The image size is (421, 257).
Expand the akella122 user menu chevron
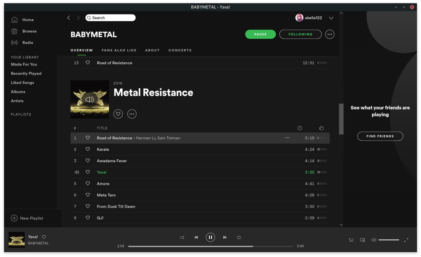[x=331, y=18]
